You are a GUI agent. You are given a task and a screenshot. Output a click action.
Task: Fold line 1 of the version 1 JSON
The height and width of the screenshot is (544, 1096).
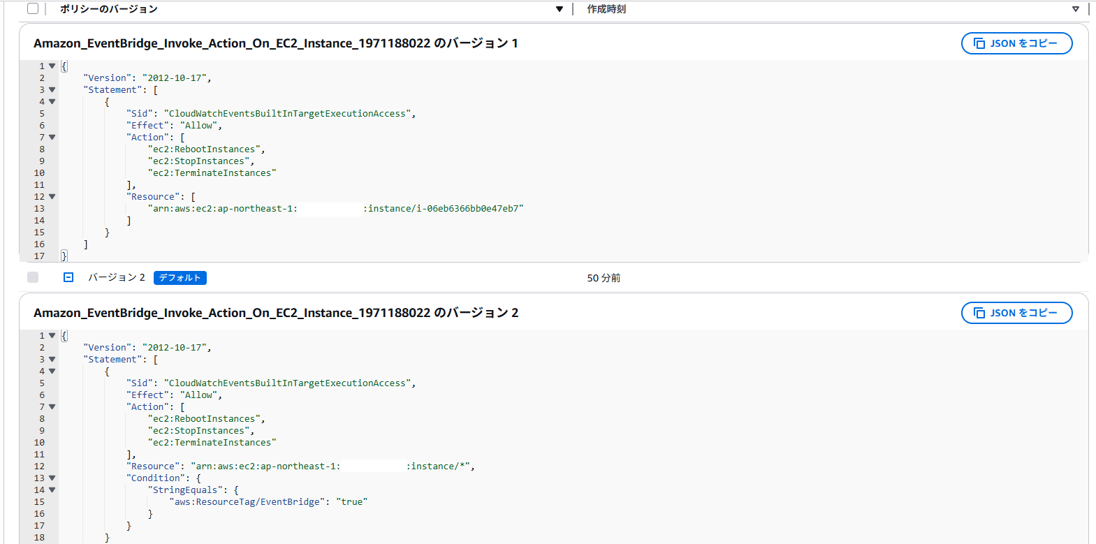click(x=52, y=66)
